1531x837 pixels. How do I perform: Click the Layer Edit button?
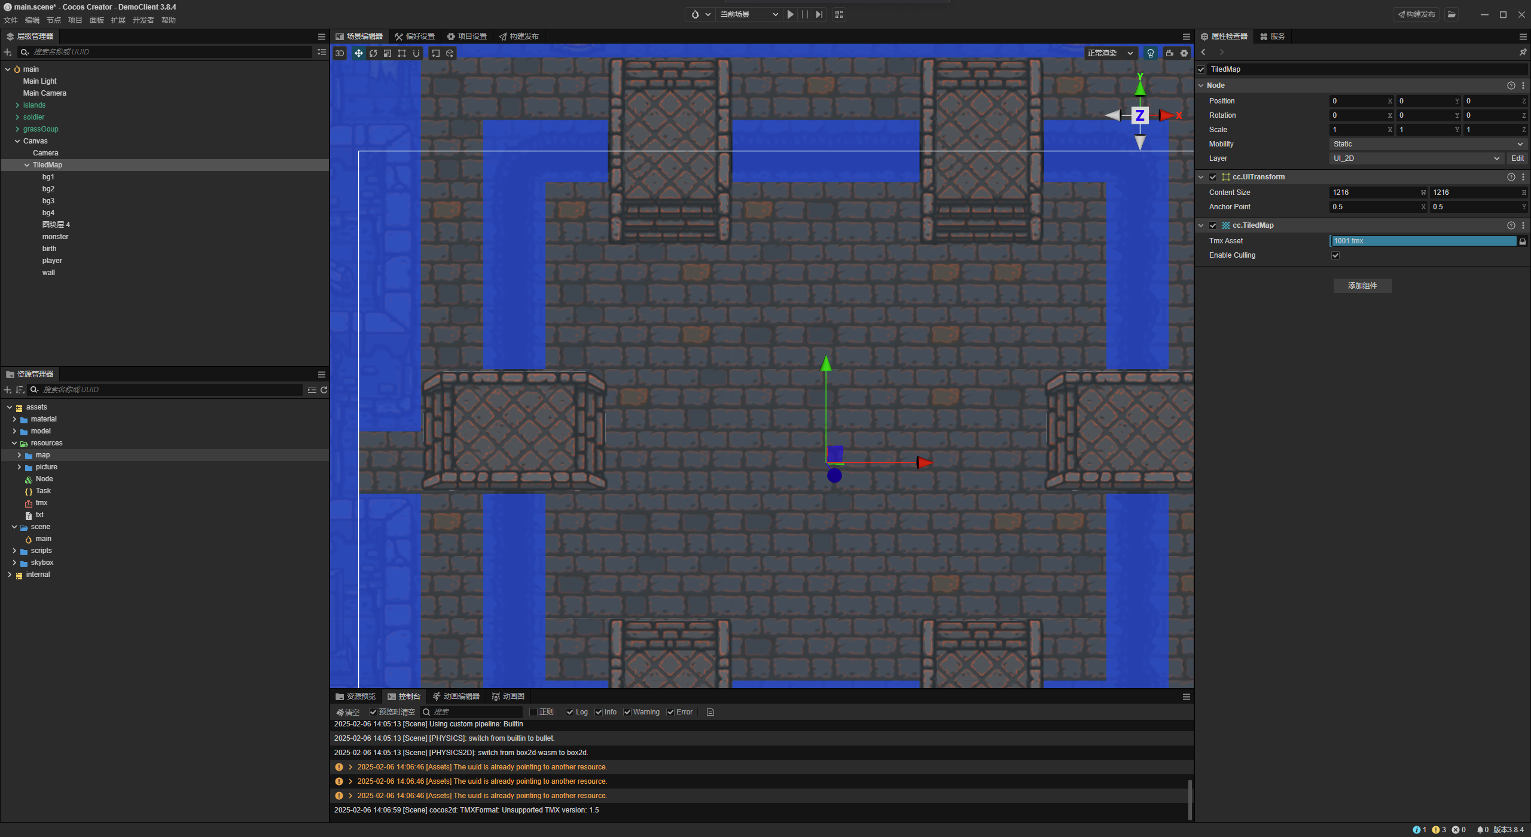pyautogui.click(x=1517, y=158)
